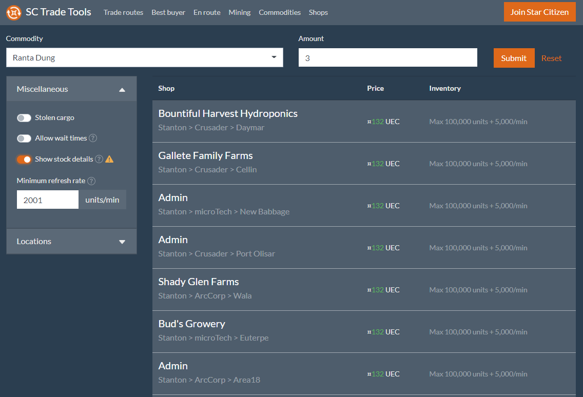Image resolution: width=583 pixels, height=397 pixels.
Task: Select the Bud's Growery shop
Action: (x=192, y=324)
